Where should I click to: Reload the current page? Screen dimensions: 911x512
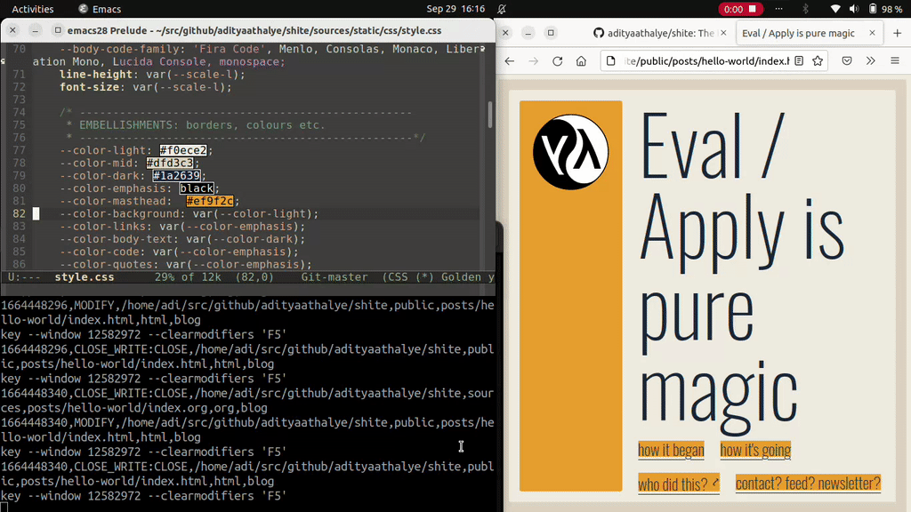[x=557, y=61]
